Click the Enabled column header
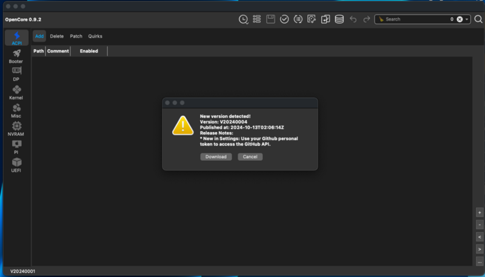This screenshot has width=485, height=277. (x=89, y=51)
